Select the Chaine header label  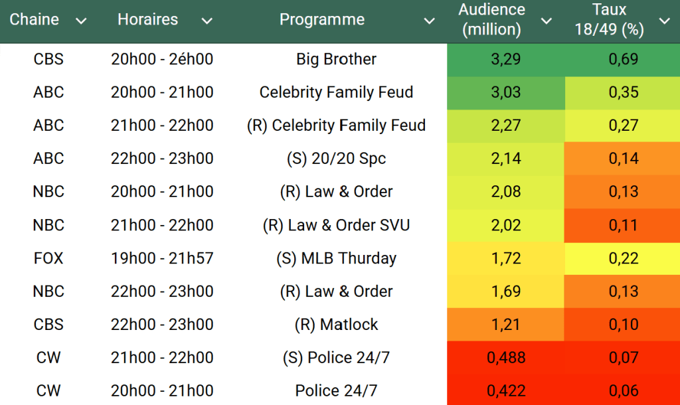tap(35, 20)
